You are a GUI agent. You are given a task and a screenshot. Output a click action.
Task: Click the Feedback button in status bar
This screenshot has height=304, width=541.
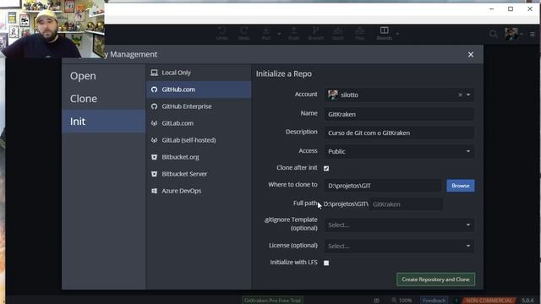click(x=434, y=301)
